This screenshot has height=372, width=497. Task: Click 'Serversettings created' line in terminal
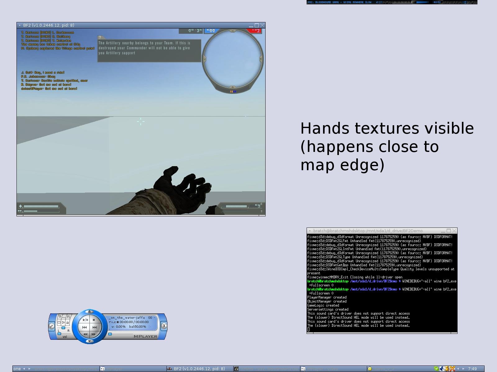click(x=328, y=309)
